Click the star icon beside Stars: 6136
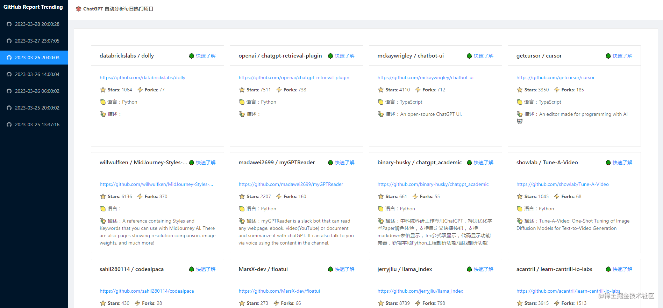The image size is (663, 308). [103, 196]
